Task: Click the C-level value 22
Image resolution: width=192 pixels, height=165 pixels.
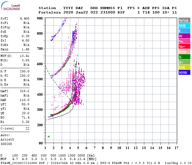Action: [x=27, y=128]
